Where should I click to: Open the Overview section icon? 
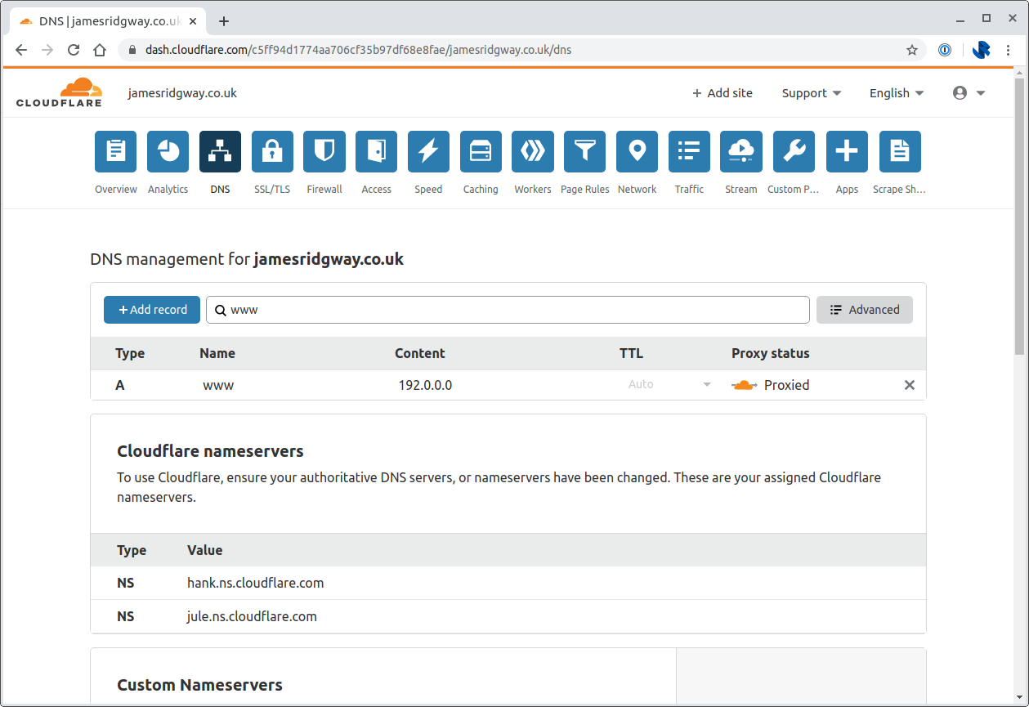[115, 152]
